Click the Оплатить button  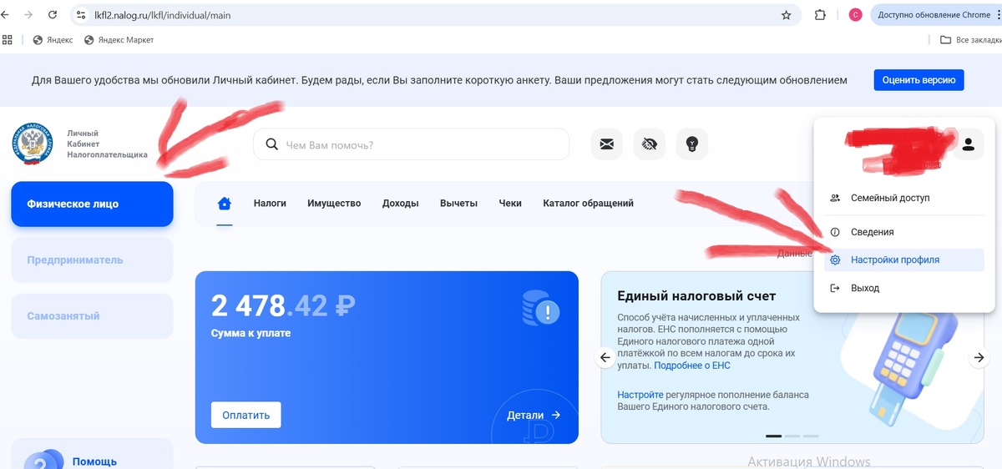tap(245, 415)
